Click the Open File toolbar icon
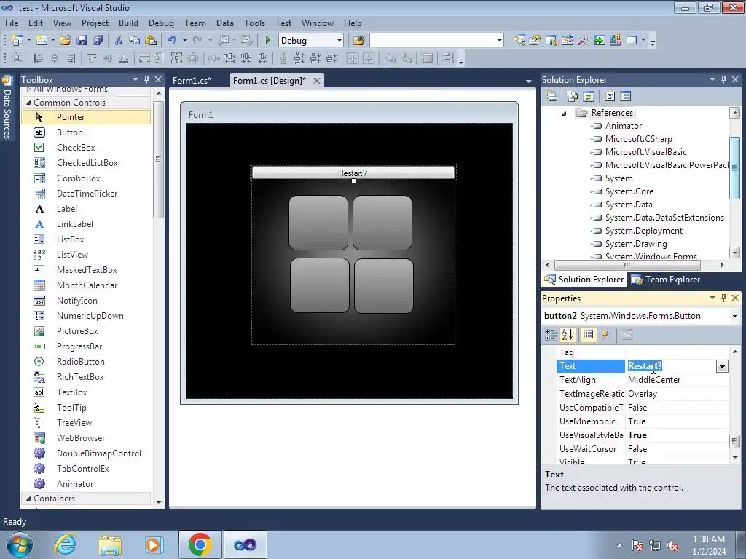This screenshot has height=559, width=746. [65, 41]
